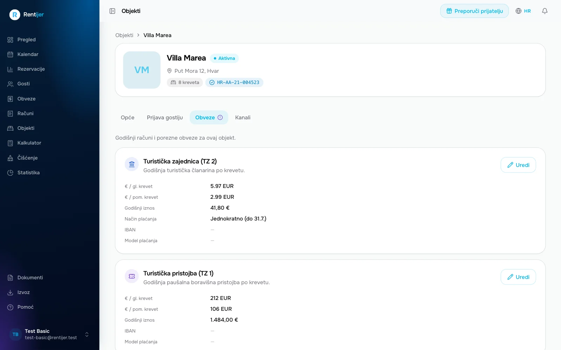Click the Aktivna status badge
The image size is (561, 350).
(x=224, y=58)
